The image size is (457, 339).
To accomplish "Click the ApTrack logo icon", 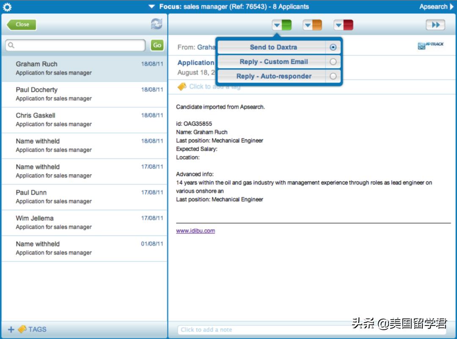I will click(430, 46).
